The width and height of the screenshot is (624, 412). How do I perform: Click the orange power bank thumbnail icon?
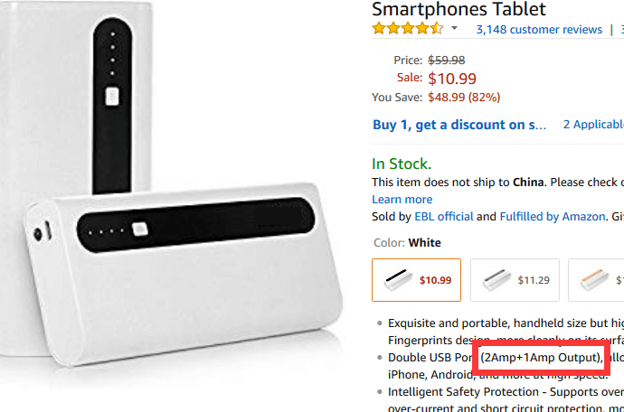click(x=594, y=279)
